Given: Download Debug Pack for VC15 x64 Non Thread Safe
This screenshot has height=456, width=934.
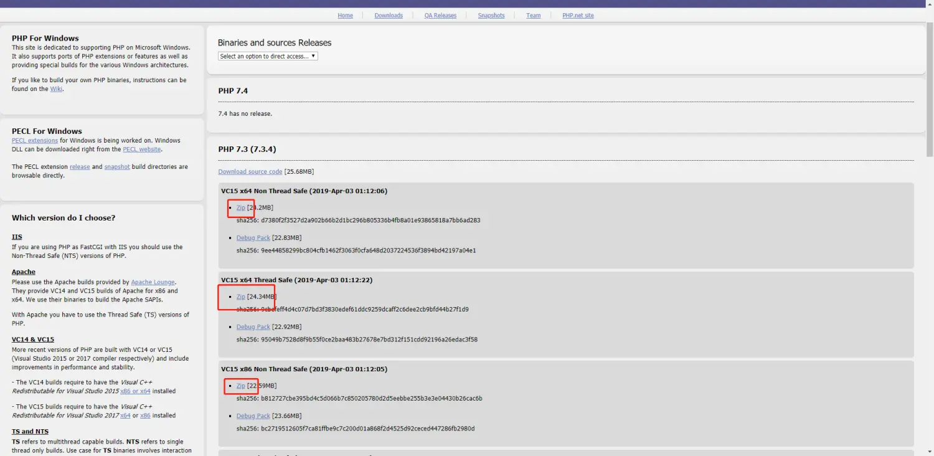Looking at the screenshot, I should [253, 238].
